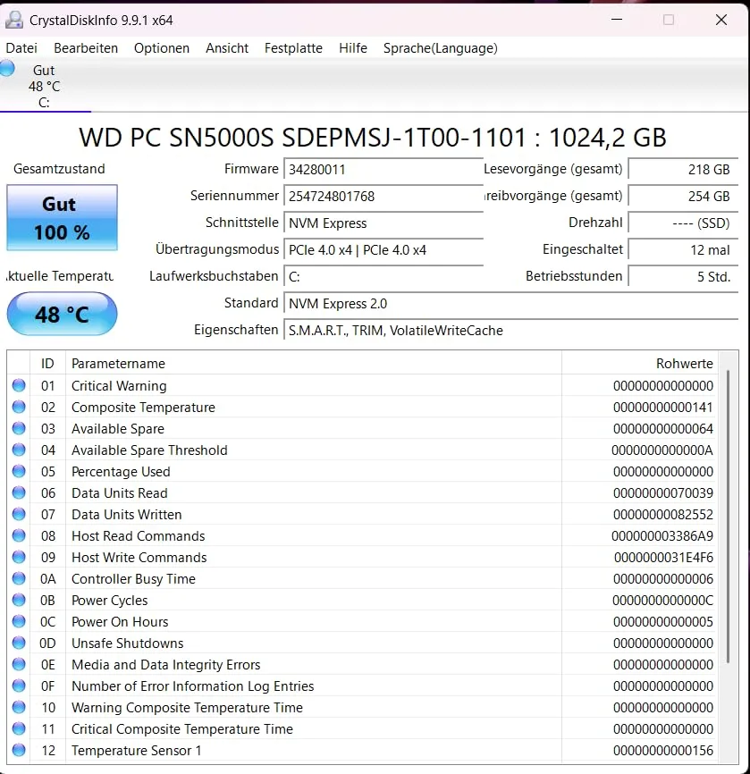Click the Drehzahl value ---- (SSD)

(683, 223)
